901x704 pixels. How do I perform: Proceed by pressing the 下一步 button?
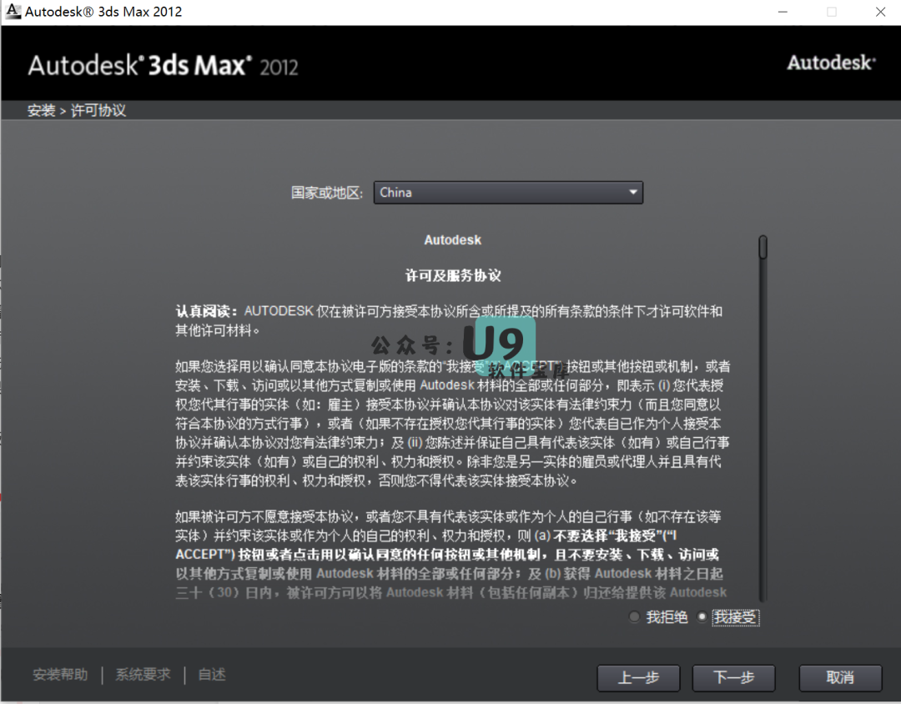[x=733, y=677]
